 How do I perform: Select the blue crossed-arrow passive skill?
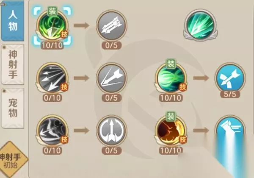[230, 78]
